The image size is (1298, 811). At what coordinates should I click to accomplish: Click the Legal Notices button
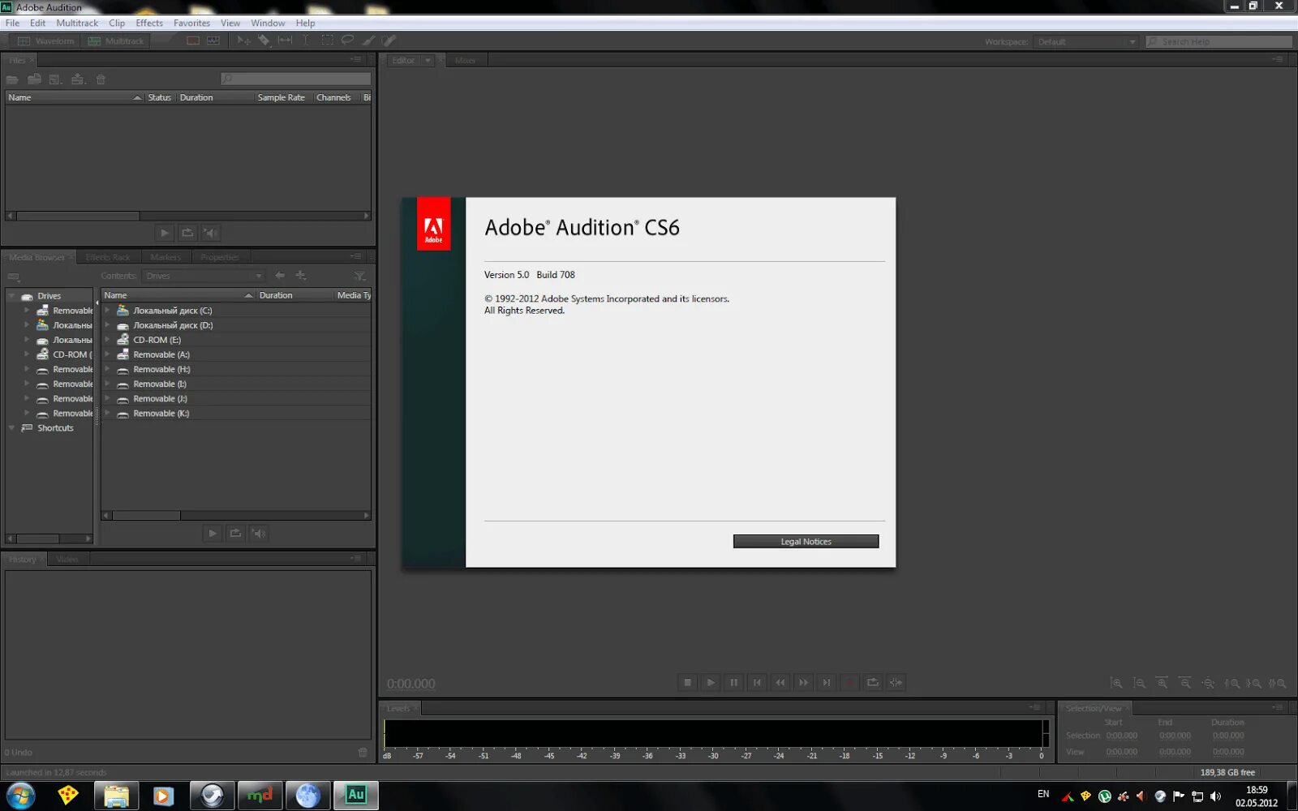point(805,541)
